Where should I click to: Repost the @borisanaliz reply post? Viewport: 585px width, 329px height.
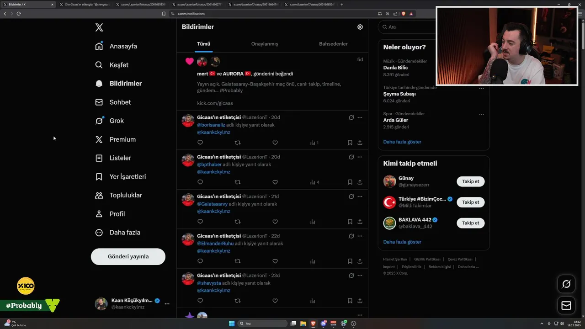238,143
